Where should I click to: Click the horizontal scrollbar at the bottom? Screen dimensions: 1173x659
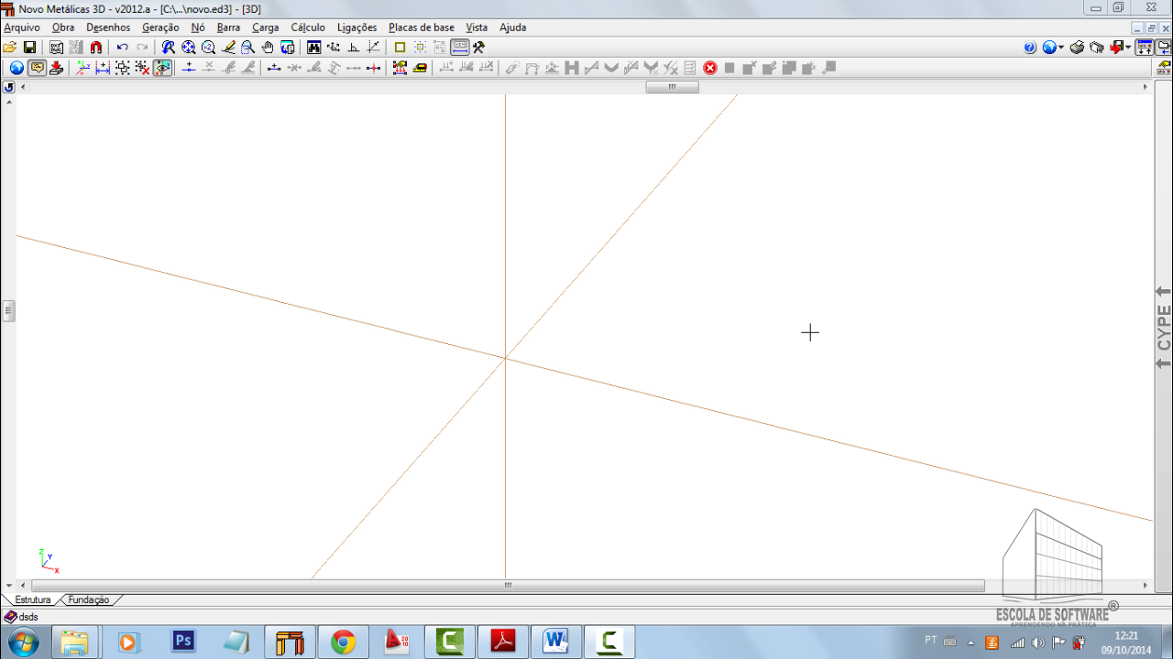pos(508,586)
